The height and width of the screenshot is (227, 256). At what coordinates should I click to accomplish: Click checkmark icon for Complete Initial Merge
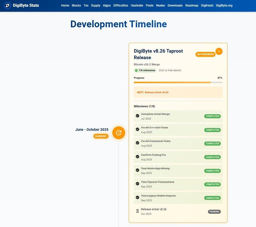[137, 116]
